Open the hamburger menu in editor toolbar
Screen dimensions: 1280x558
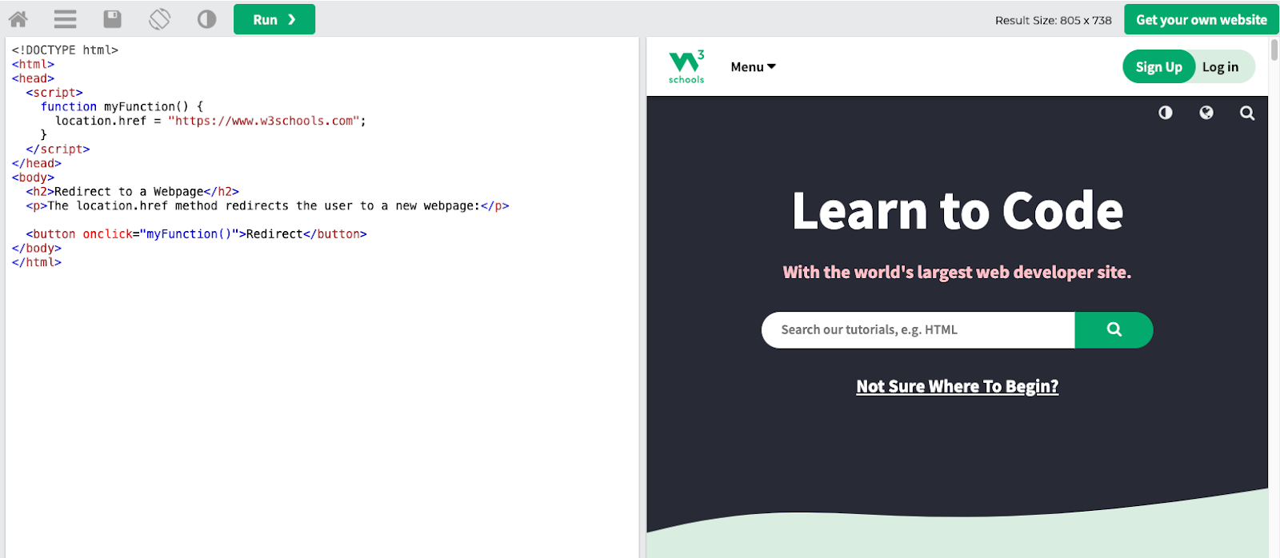(x=65, y=19)
